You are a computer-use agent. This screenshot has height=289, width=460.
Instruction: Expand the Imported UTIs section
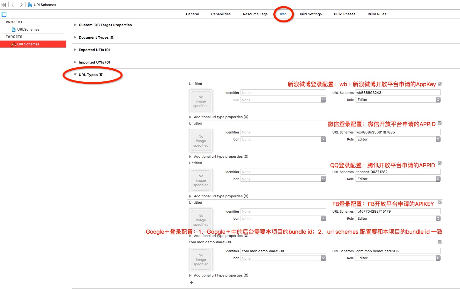click(x=75, y=62)
